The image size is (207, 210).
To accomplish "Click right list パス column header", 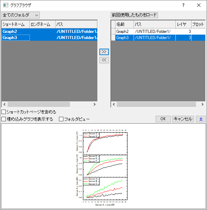I will pyautogui.click(x=155, y=24).
